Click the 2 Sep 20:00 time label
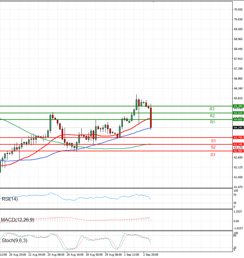244x258 pixels. point(151,254)
